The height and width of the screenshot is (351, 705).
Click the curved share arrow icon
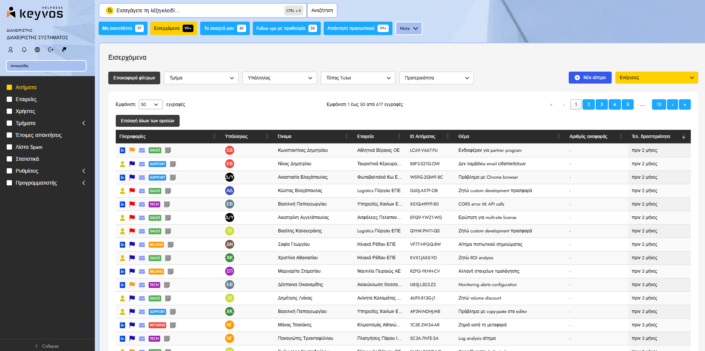[x=64, y=50]
